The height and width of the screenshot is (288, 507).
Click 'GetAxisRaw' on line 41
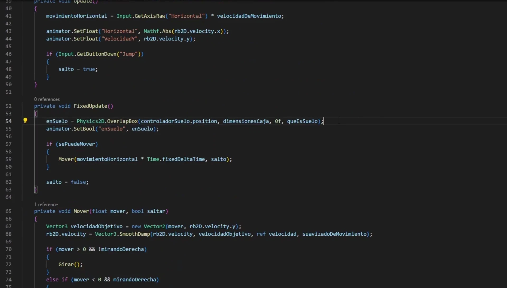tap(150, 16)
